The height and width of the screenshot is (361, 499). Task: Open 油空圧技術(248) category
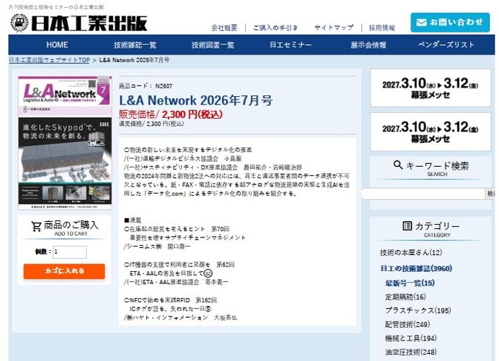coord(411,352)
